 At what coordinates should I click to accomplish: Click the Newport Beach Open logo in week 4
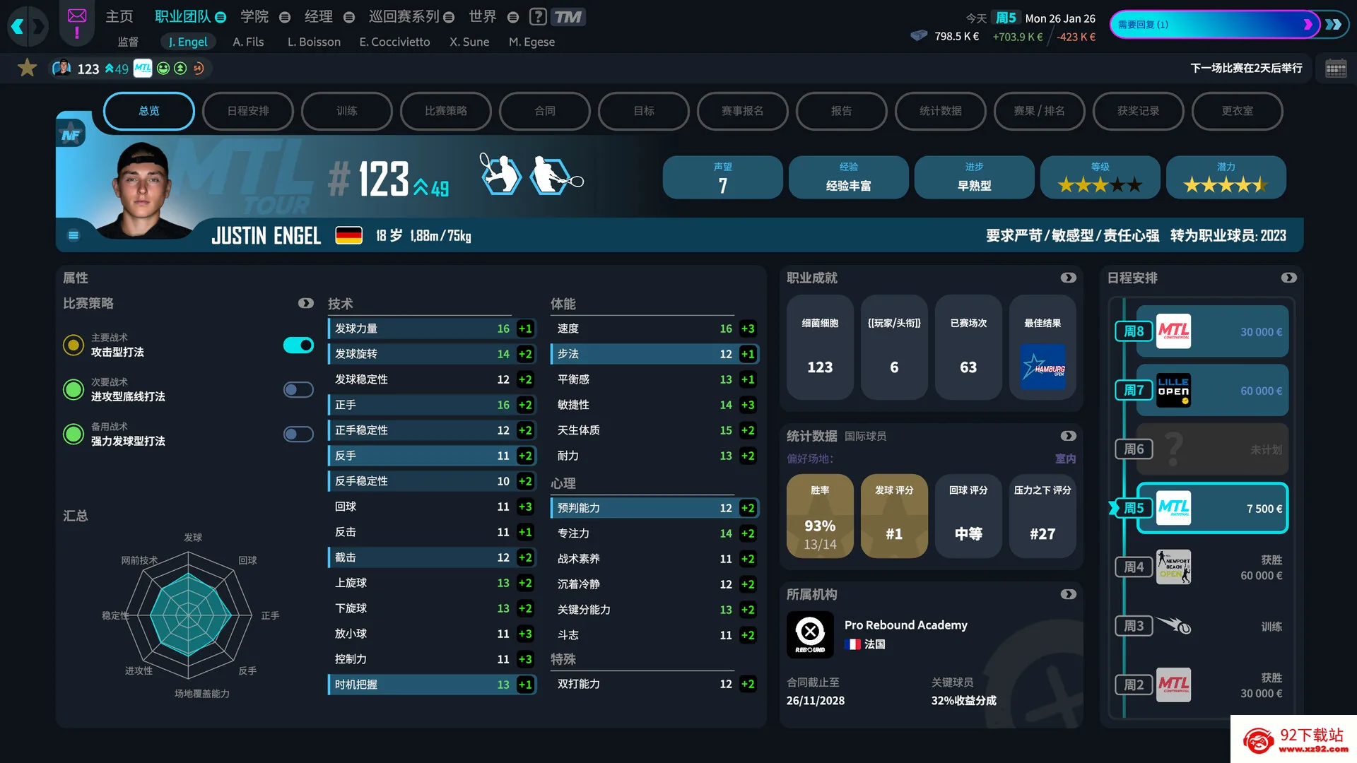click(x=1173, y=567)
